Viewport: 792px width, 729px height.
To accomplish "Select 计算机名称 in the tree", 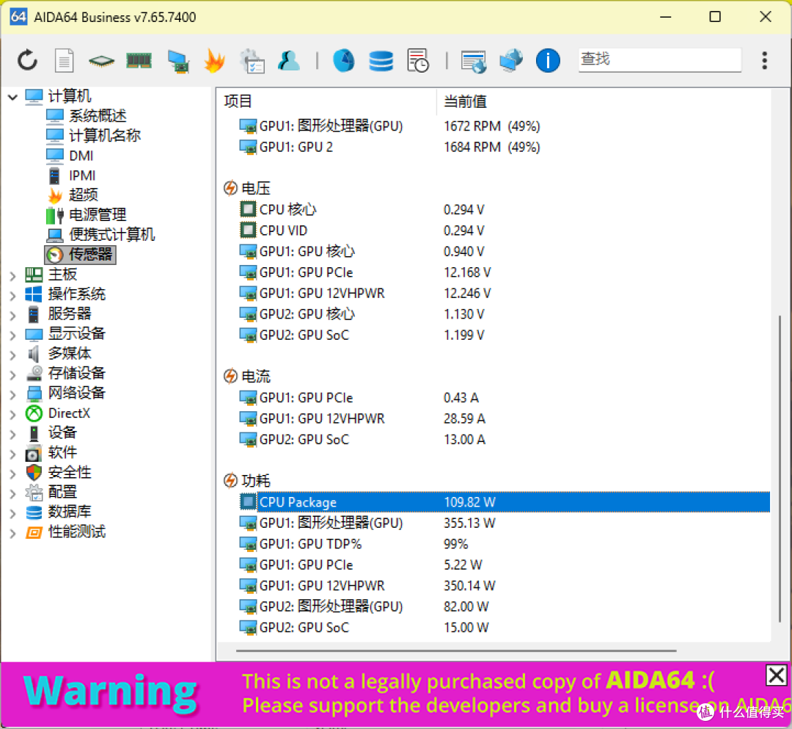I will [105, 136].
